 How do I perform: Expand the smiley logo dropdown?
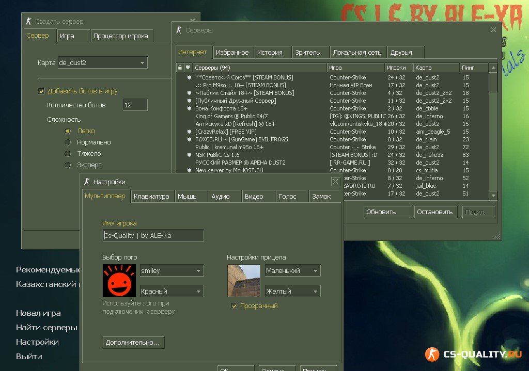coord(198,271)
